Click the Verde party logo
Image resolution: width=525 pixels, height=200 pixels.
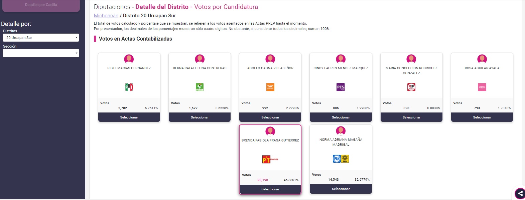pyautogui.click(x=200, y=87)
